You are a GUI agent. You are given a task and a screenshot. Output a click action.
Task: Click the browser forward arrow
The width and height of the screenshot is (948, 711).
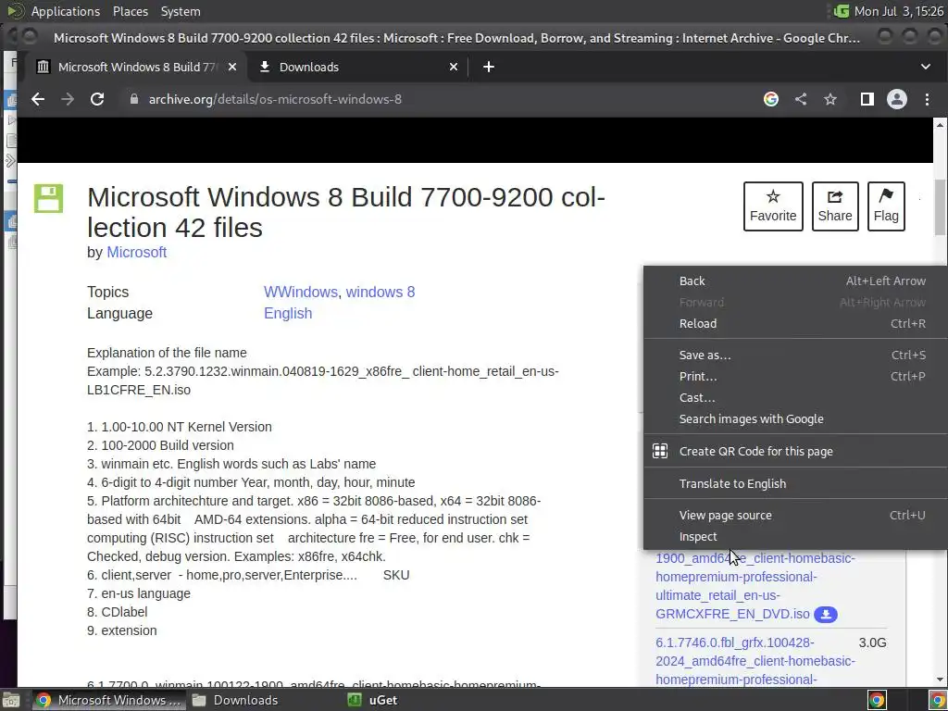click(68, 99)
